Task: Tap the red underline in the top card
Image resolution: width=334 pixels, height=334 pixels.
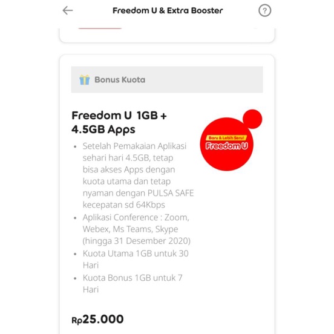Action: tap(100, 28)
